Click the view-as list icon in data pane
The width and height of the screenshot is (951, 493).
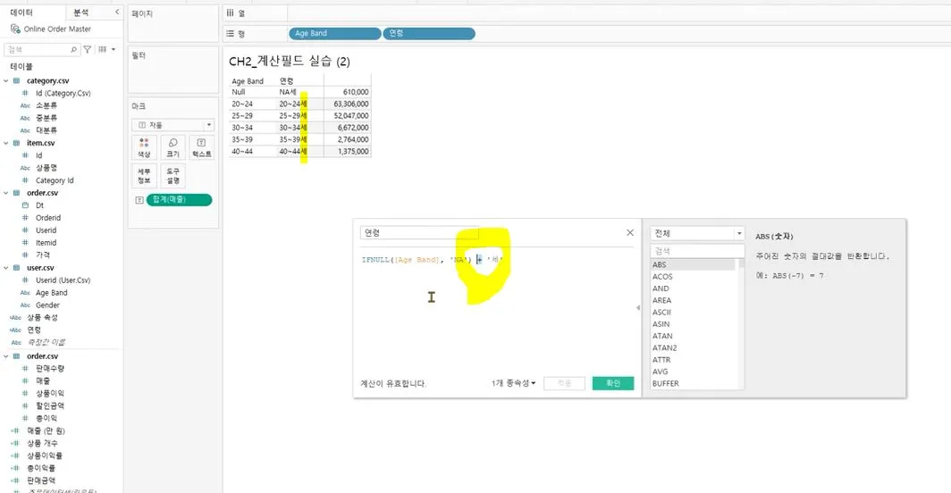pos(103,50)
